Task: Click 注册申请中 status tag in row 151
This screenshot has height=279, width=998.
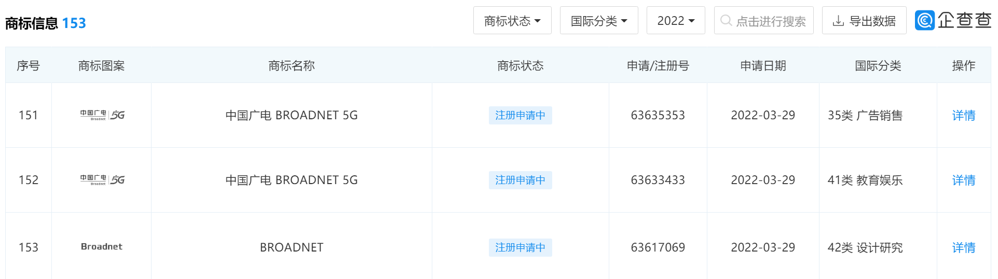Action: click(x=520, y=115)
